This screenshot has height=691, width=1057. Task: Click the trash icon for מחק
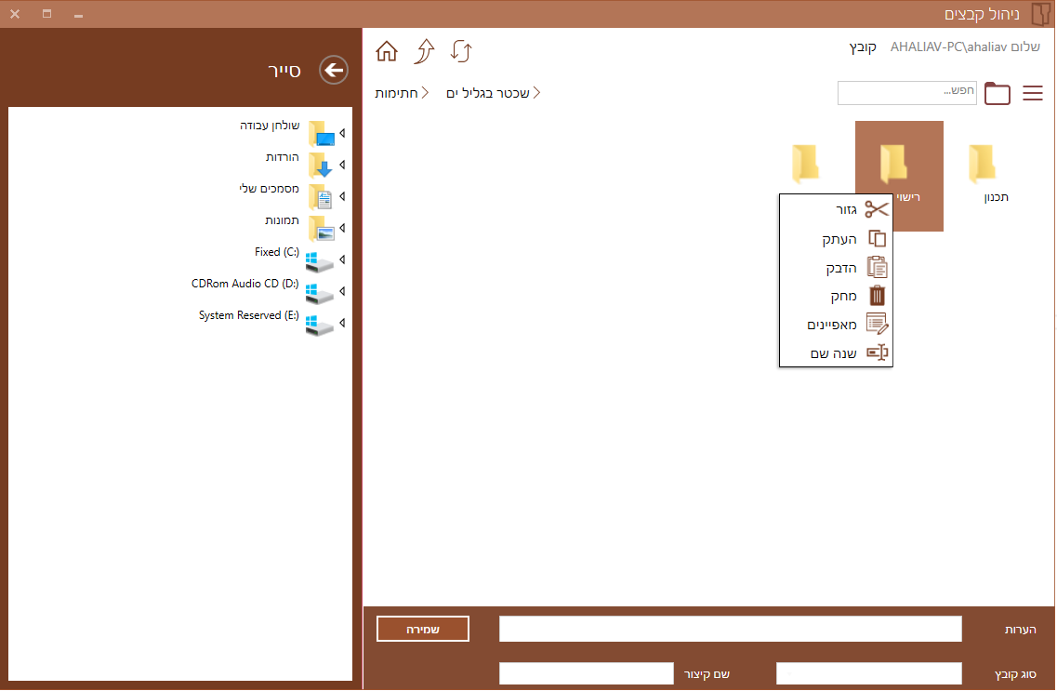pos(877,296)
